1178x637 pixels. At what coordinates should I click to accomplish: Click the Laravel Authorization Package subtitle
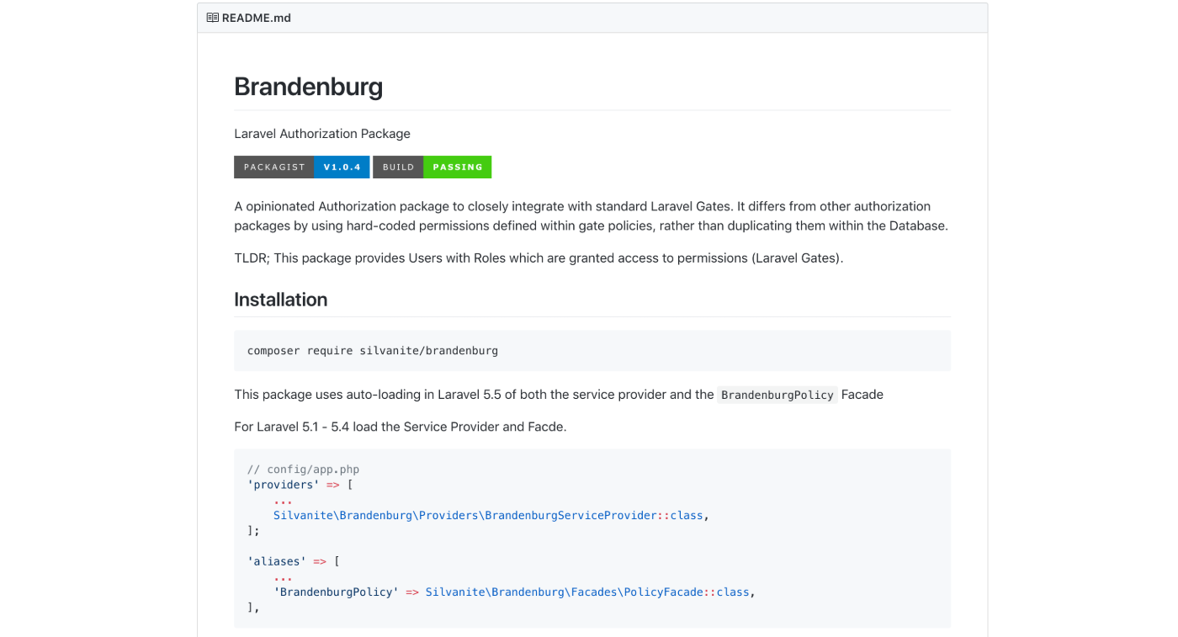(322, 134)
